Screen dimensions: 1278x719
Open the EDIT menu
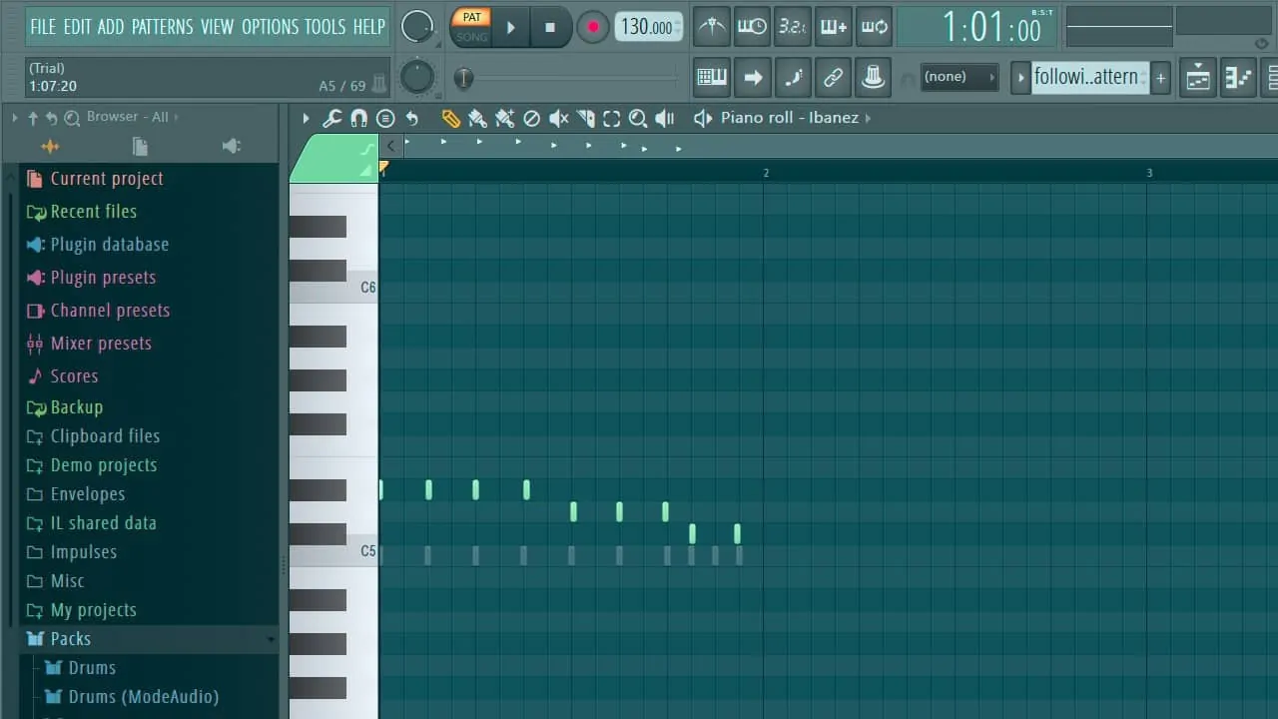pyautogui.click(x=78, y=27)
